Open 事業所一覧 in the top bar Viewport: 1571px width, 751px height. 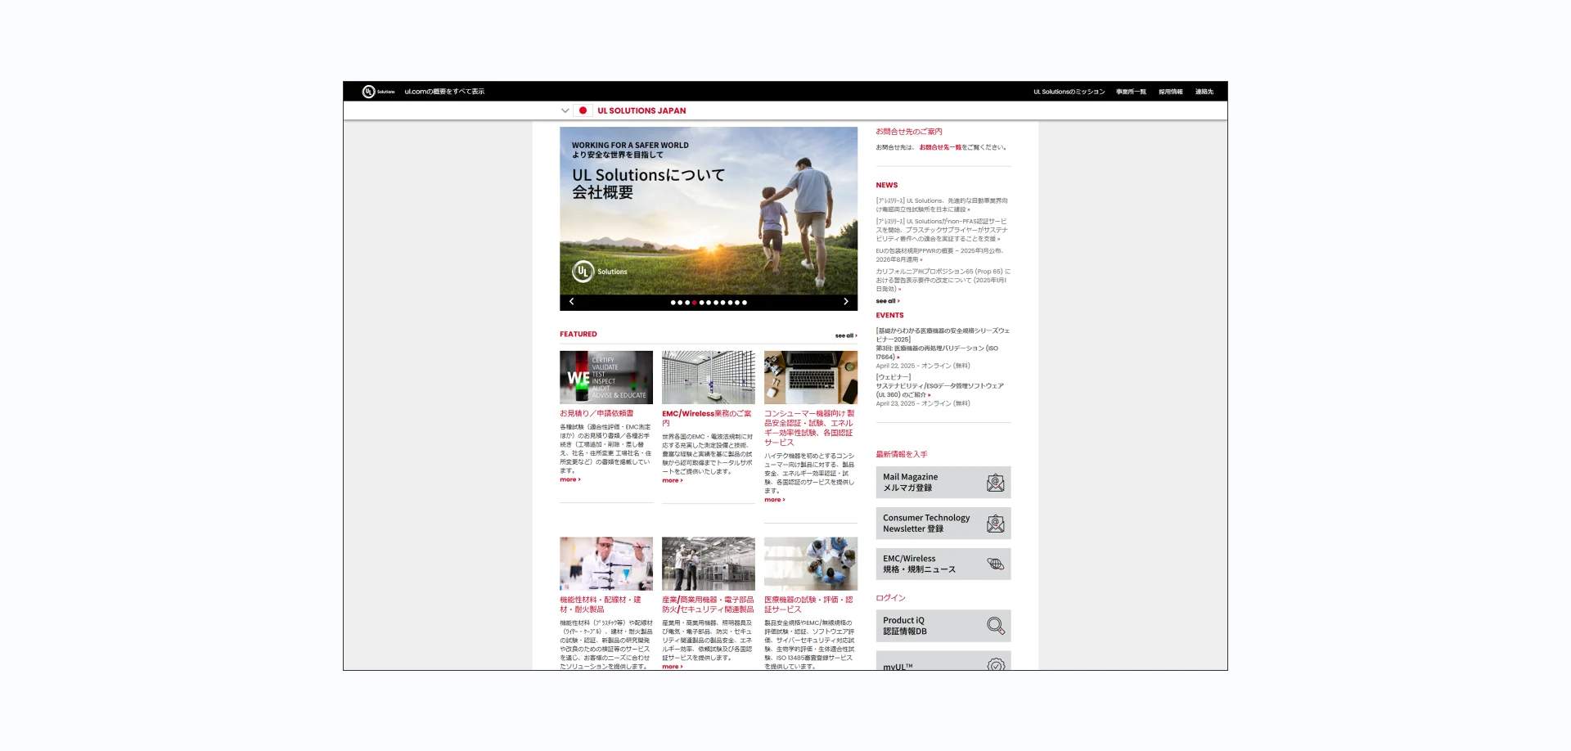coord(1131,92)
